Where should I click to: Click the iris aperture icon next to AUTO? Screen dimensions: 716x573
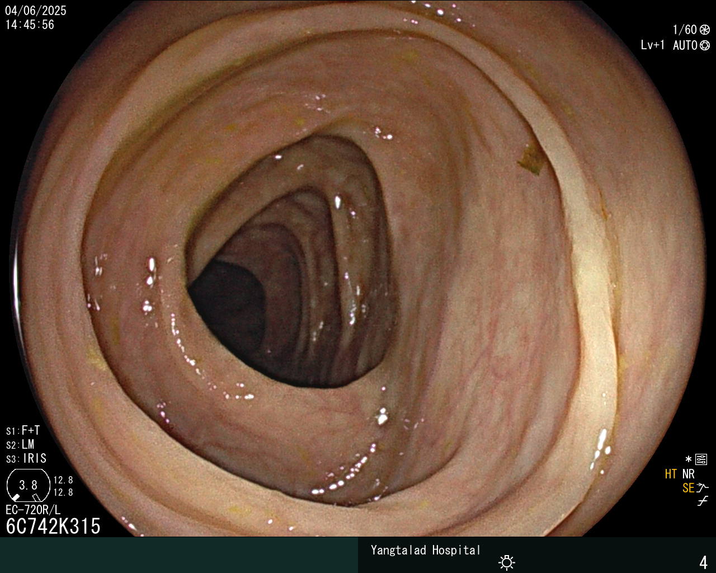tap(705, 45)
